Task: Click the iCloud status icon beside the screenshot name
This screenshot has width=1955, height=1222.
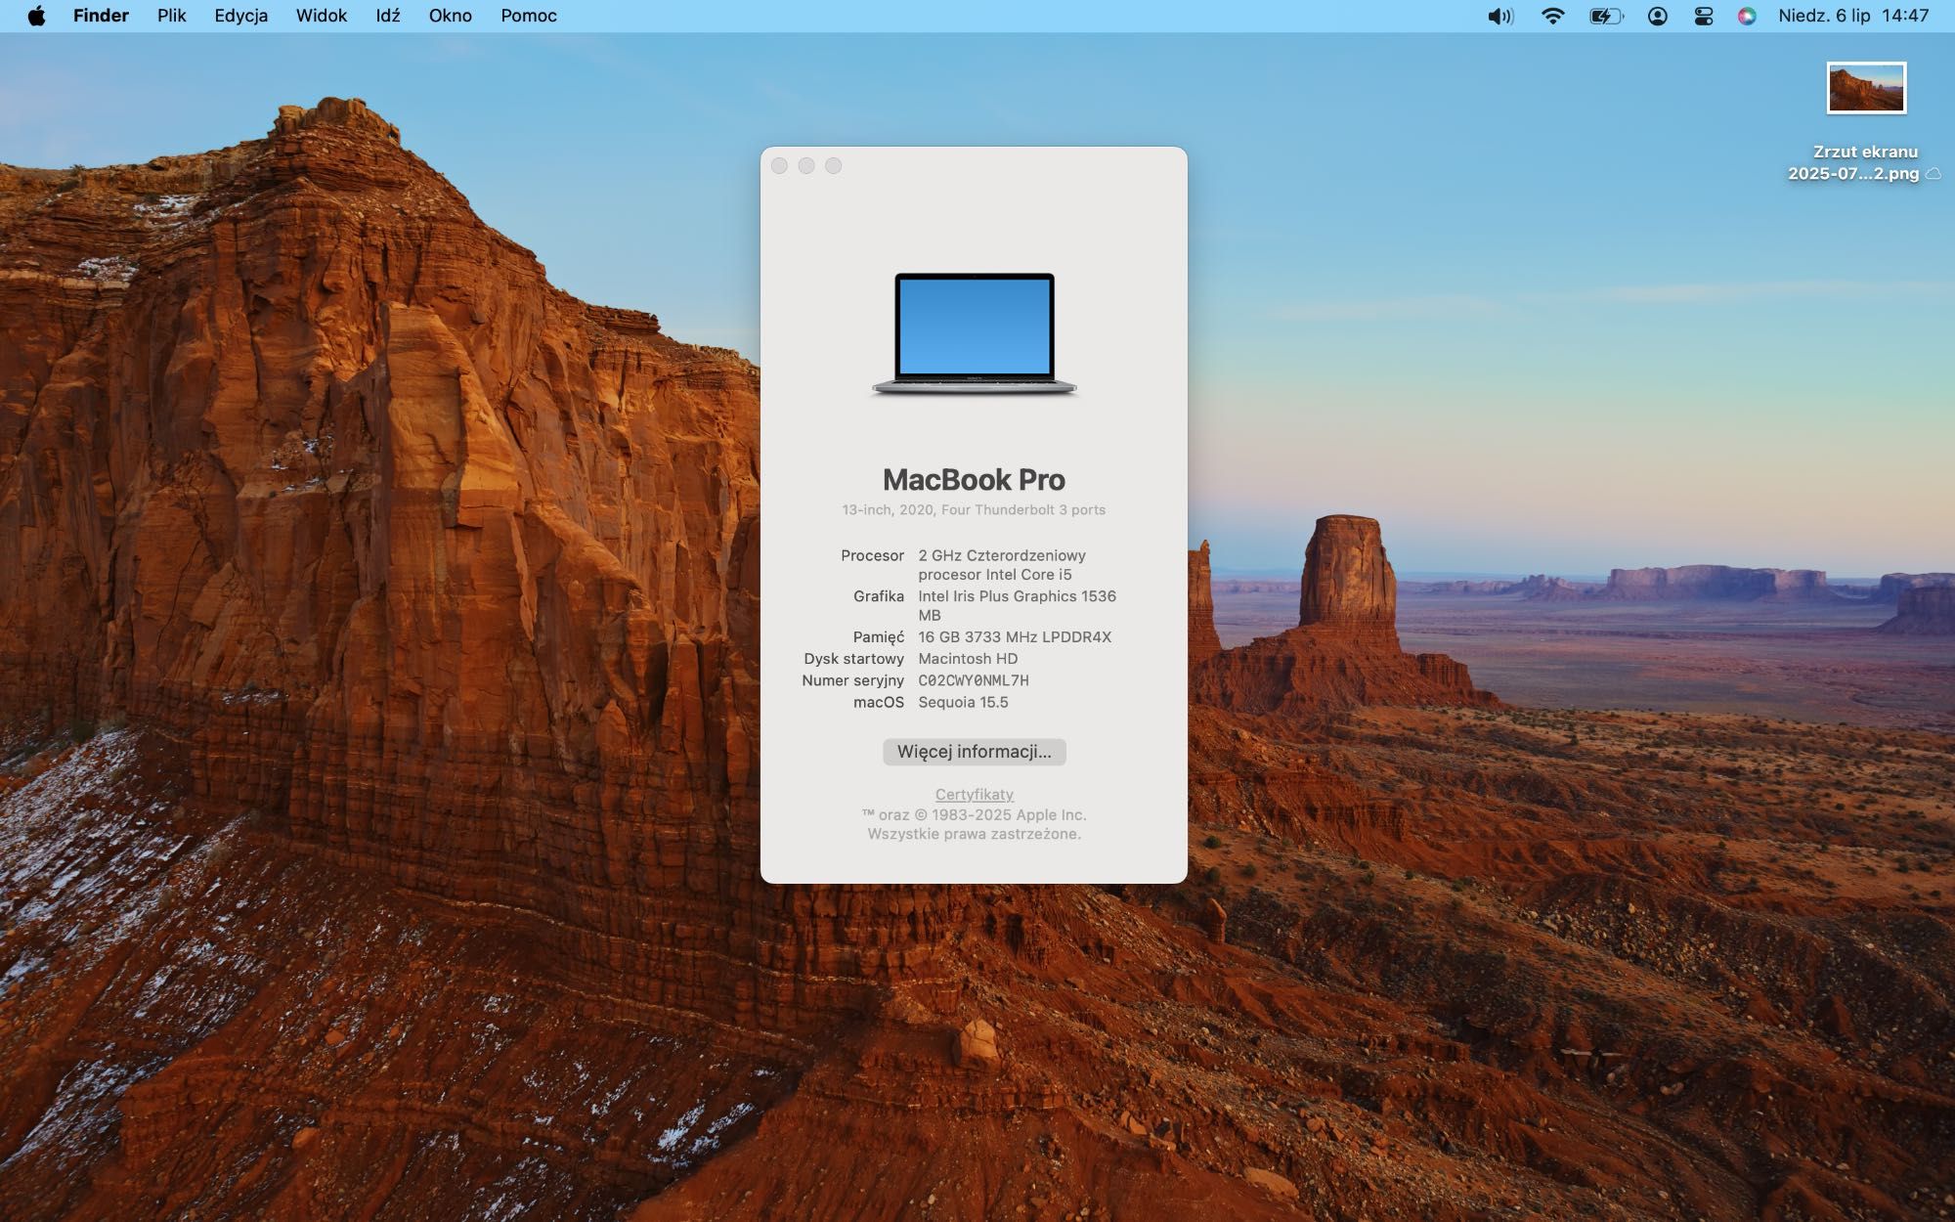Action: click(x=1933, y=174)
